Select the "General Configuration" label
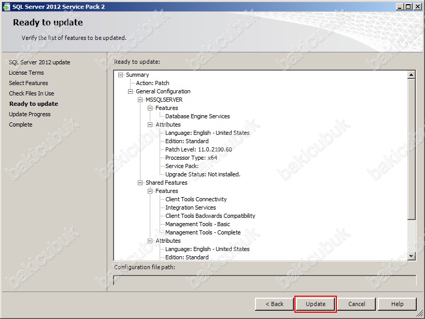This screenshot has width=425, height=319. [x=163, y=91]
